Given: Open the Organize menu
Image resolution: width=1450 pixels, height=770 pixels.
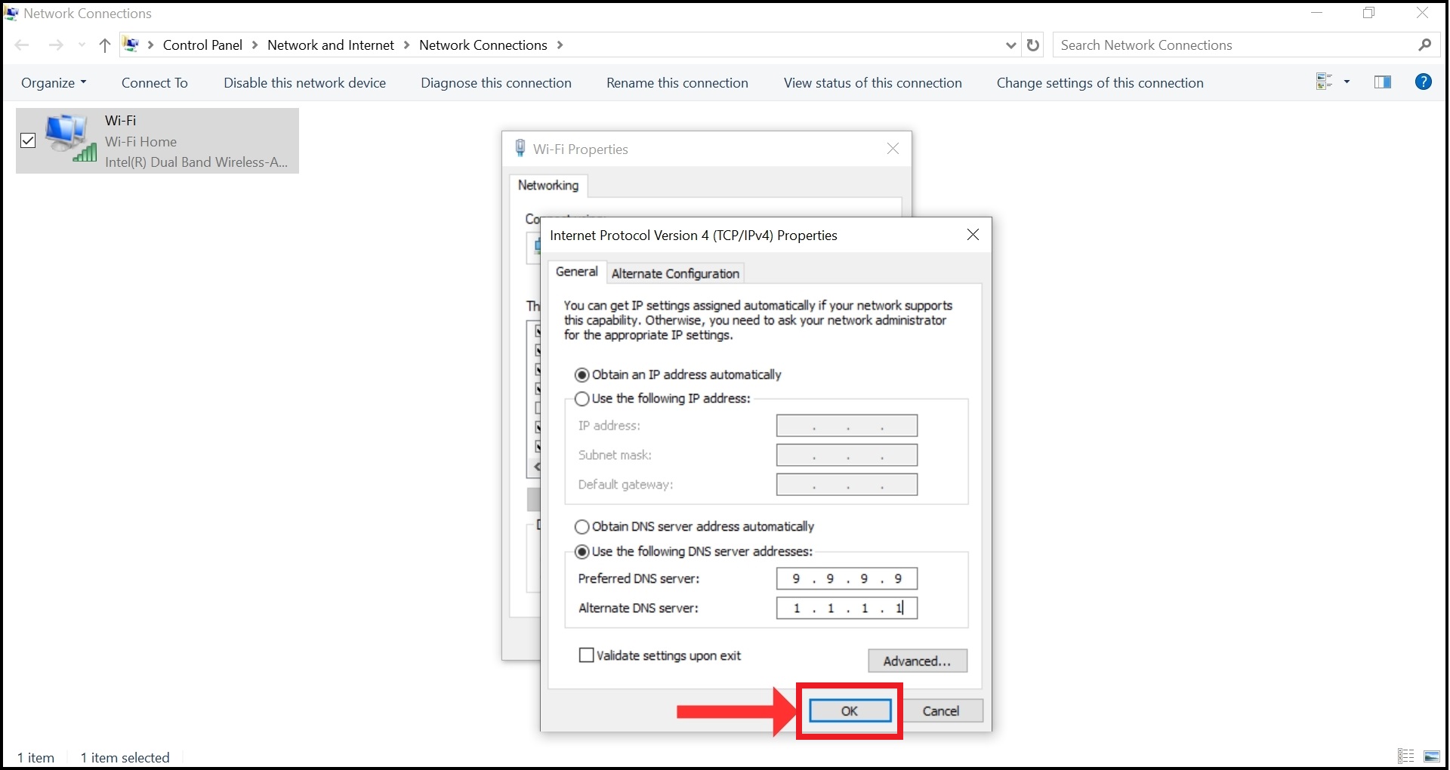Looking at the screenshot, I should point(54,83).
